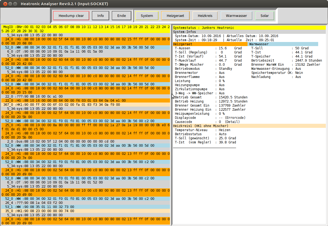This screenshot has height=226, width=328.
Task: Select the T-Speicher 44.1 Grad row
Action: pyautogui.click(x=282, y=56)
